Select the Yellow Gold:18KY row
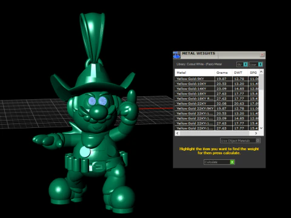Viewport: 291px width, 218px height. click(216, 94)
